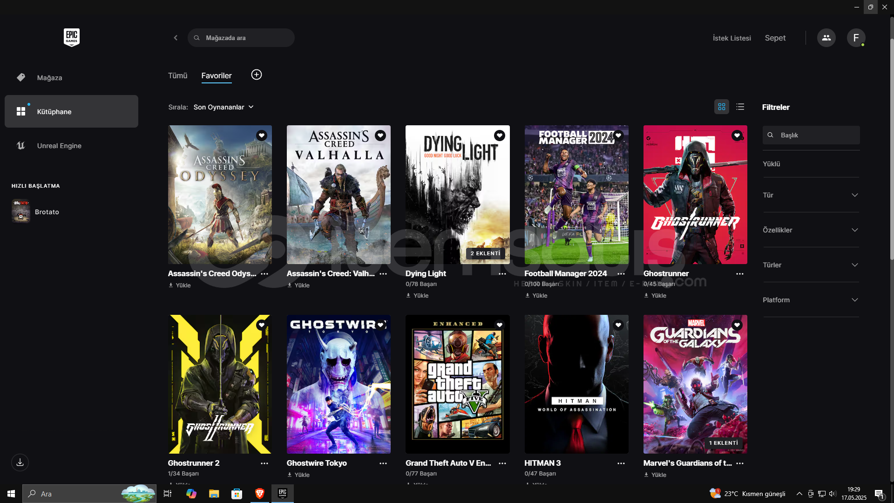Viewport: 894px width, 503px height.
Task: Toggle the Yüklü installed filter
Action: [x=772, y=164]
